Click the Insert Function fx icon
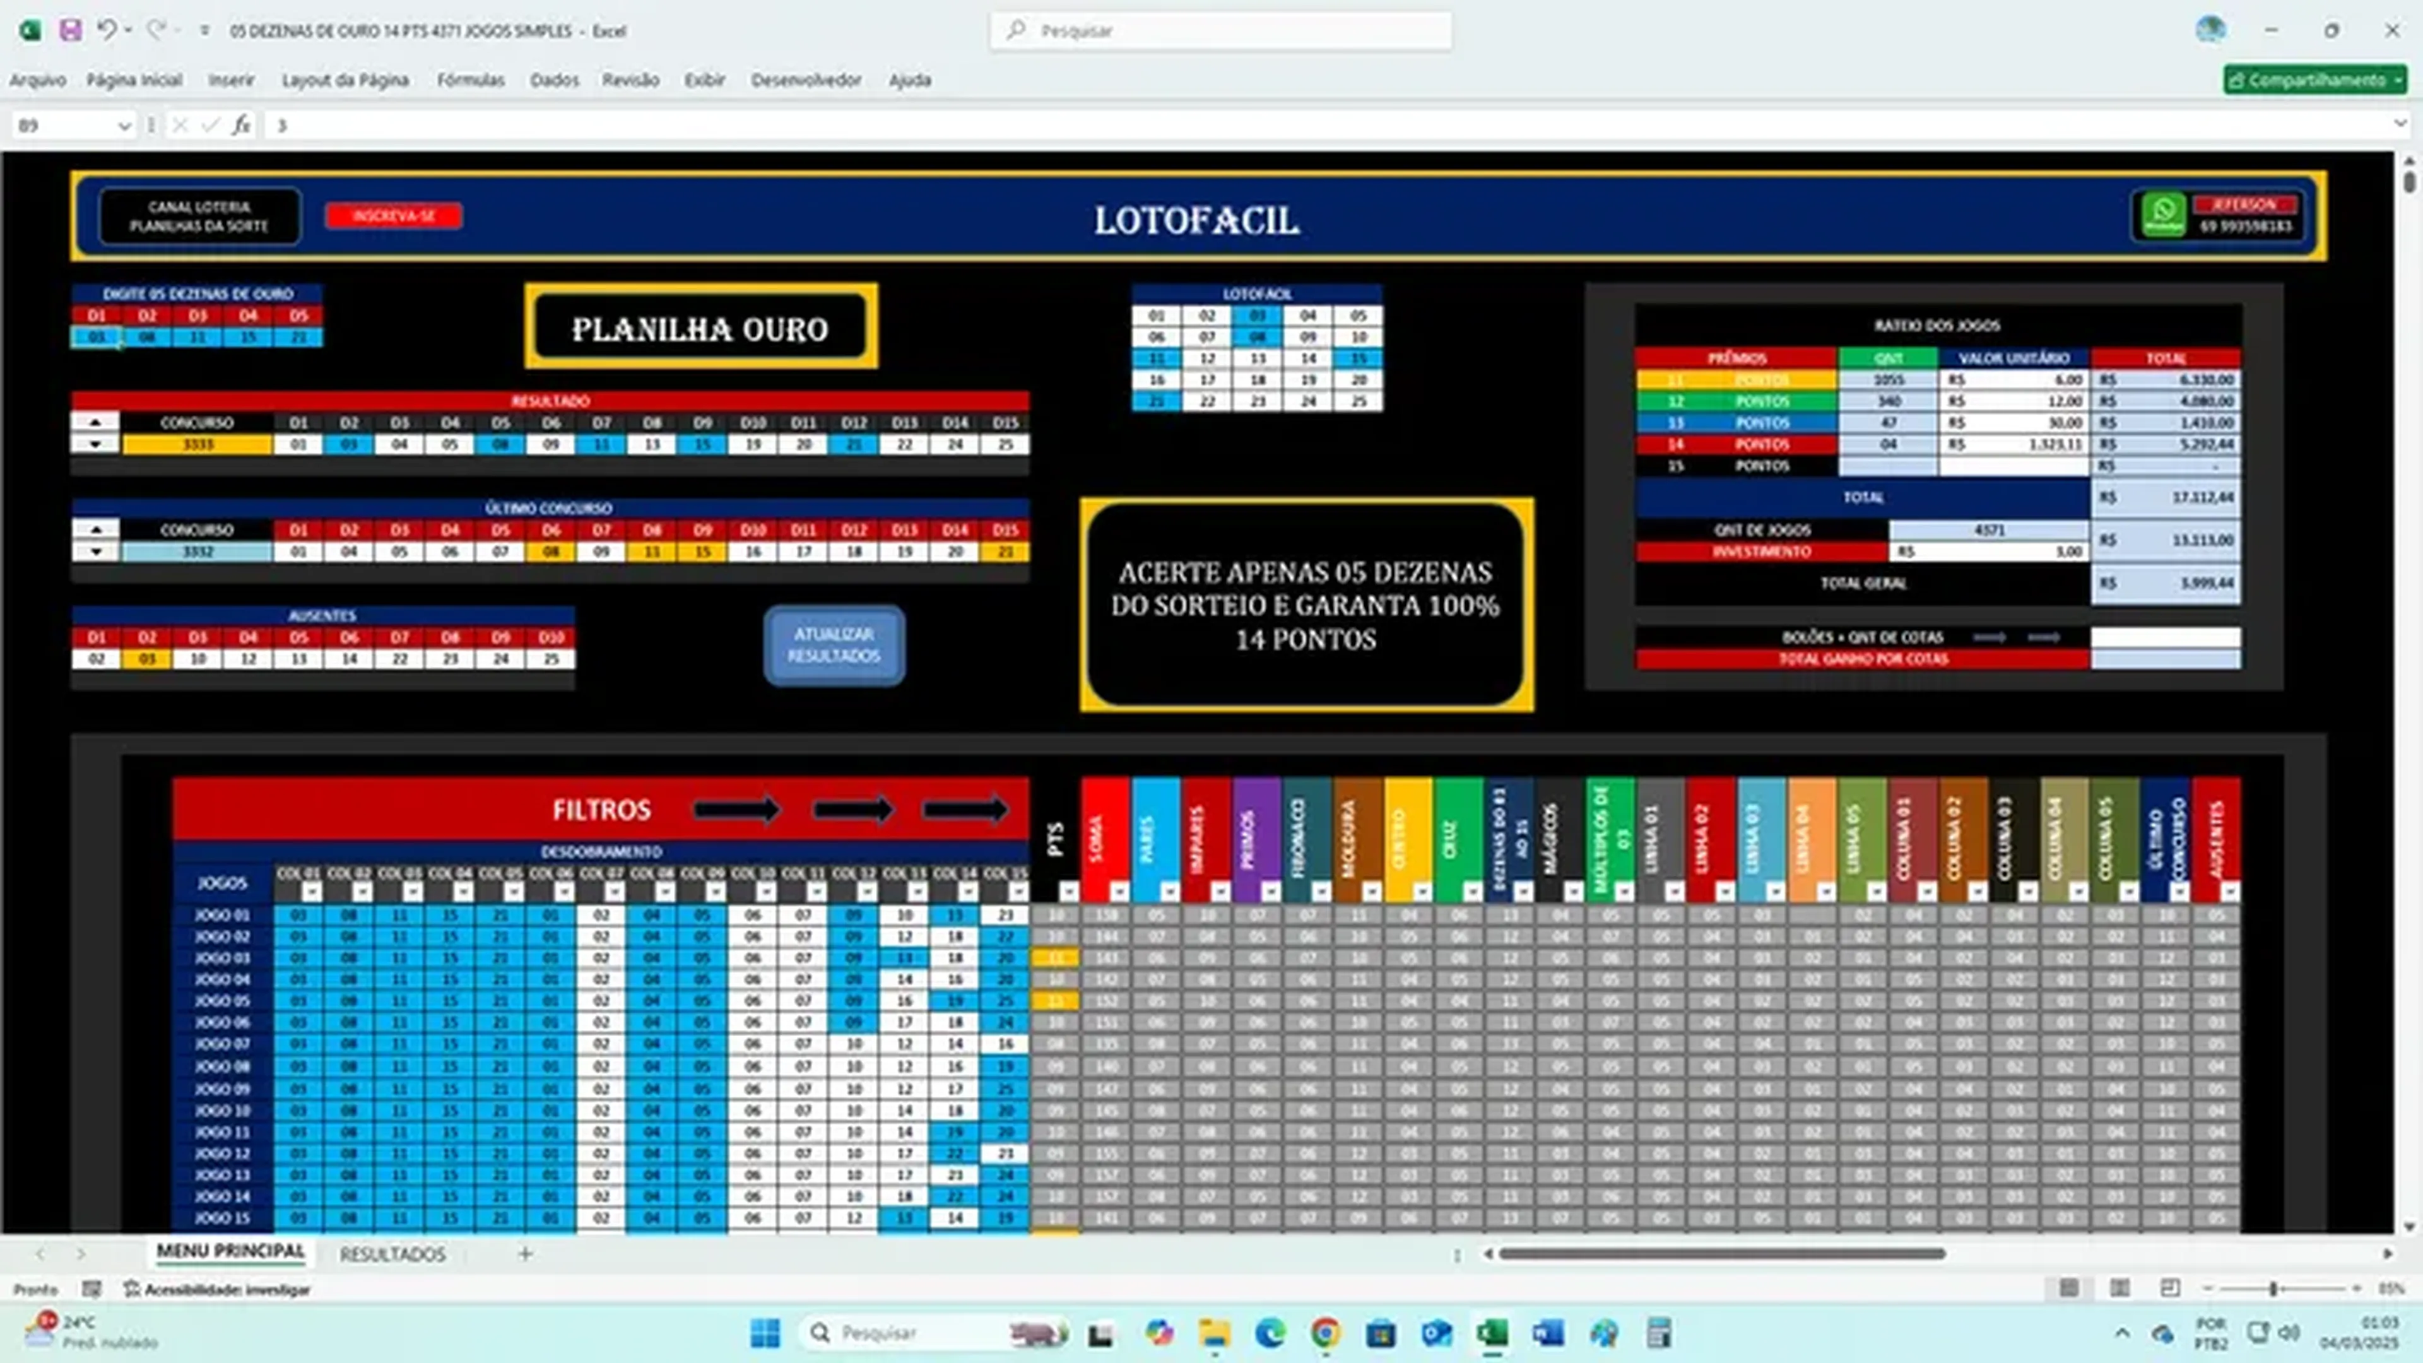This screenshot has height=1363, width=2423. pyautogui.click(x=242, y=125)
